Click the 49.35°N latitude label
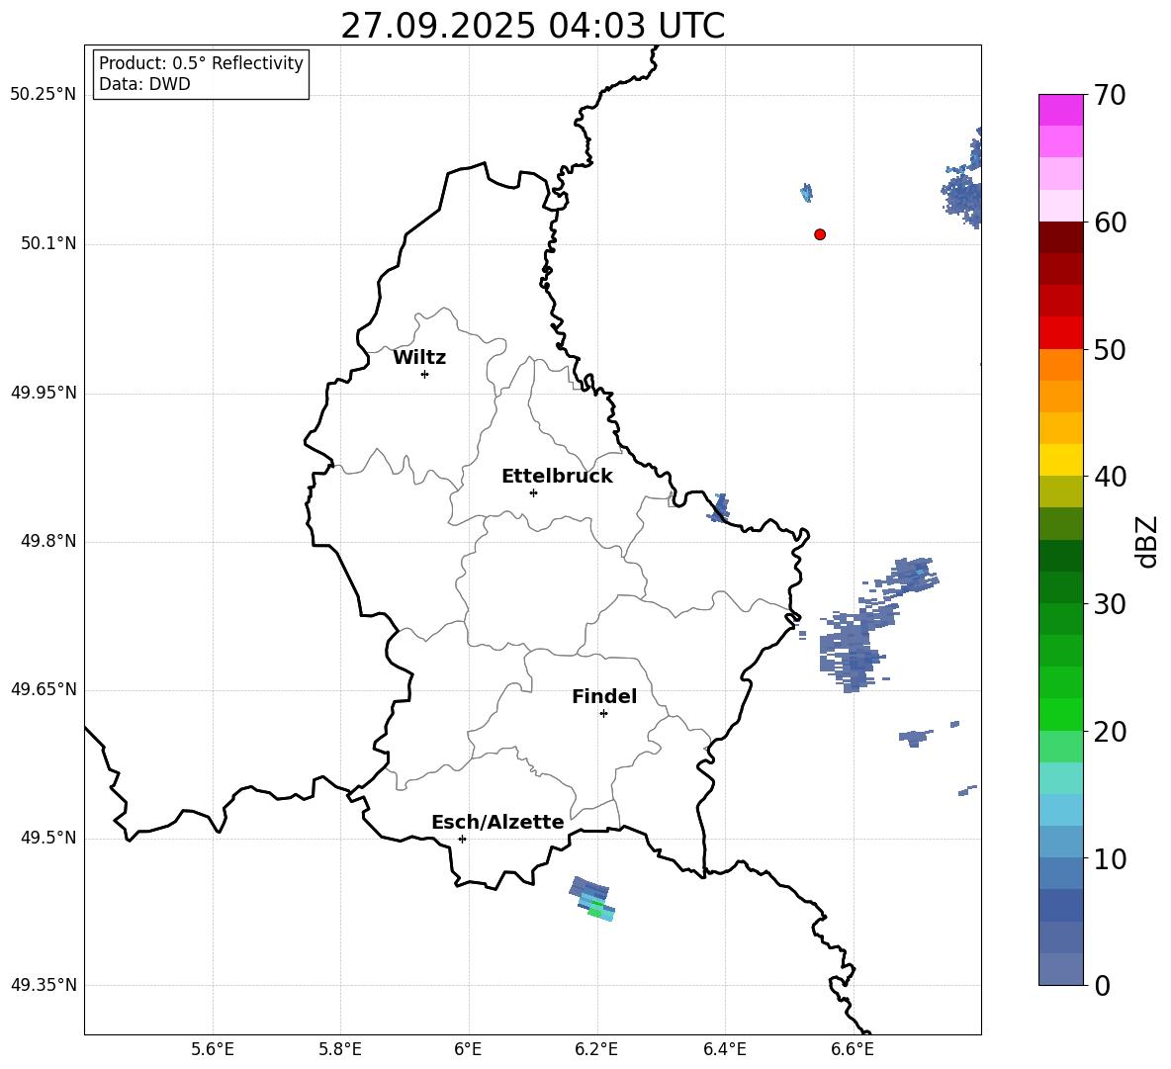 pos(43,985)
